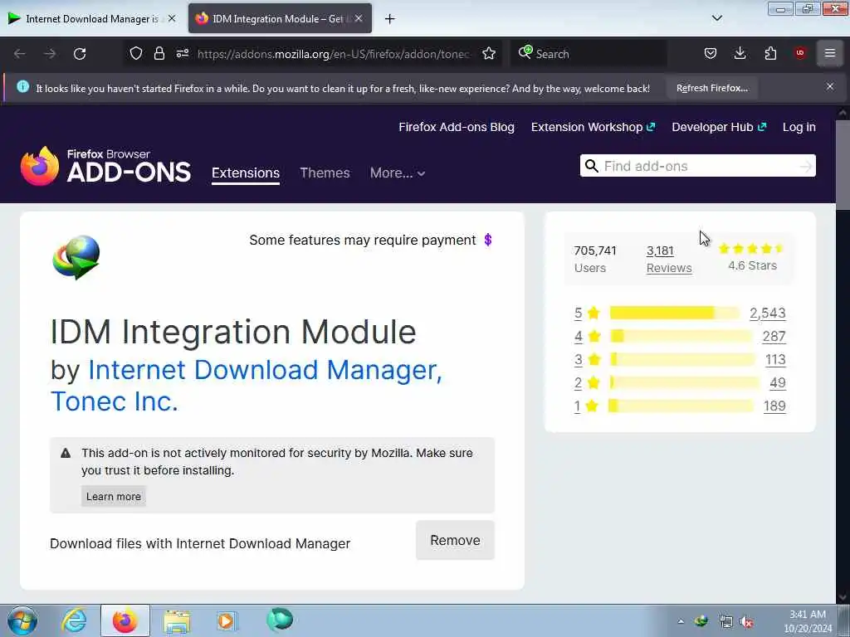Open the Developer Hub link
This screenshot has height=637, width=850.
tap(719, 127)
